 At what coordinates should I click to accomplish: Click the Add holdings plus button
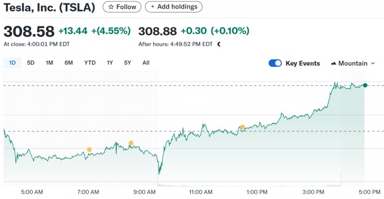tap(174, 7)
